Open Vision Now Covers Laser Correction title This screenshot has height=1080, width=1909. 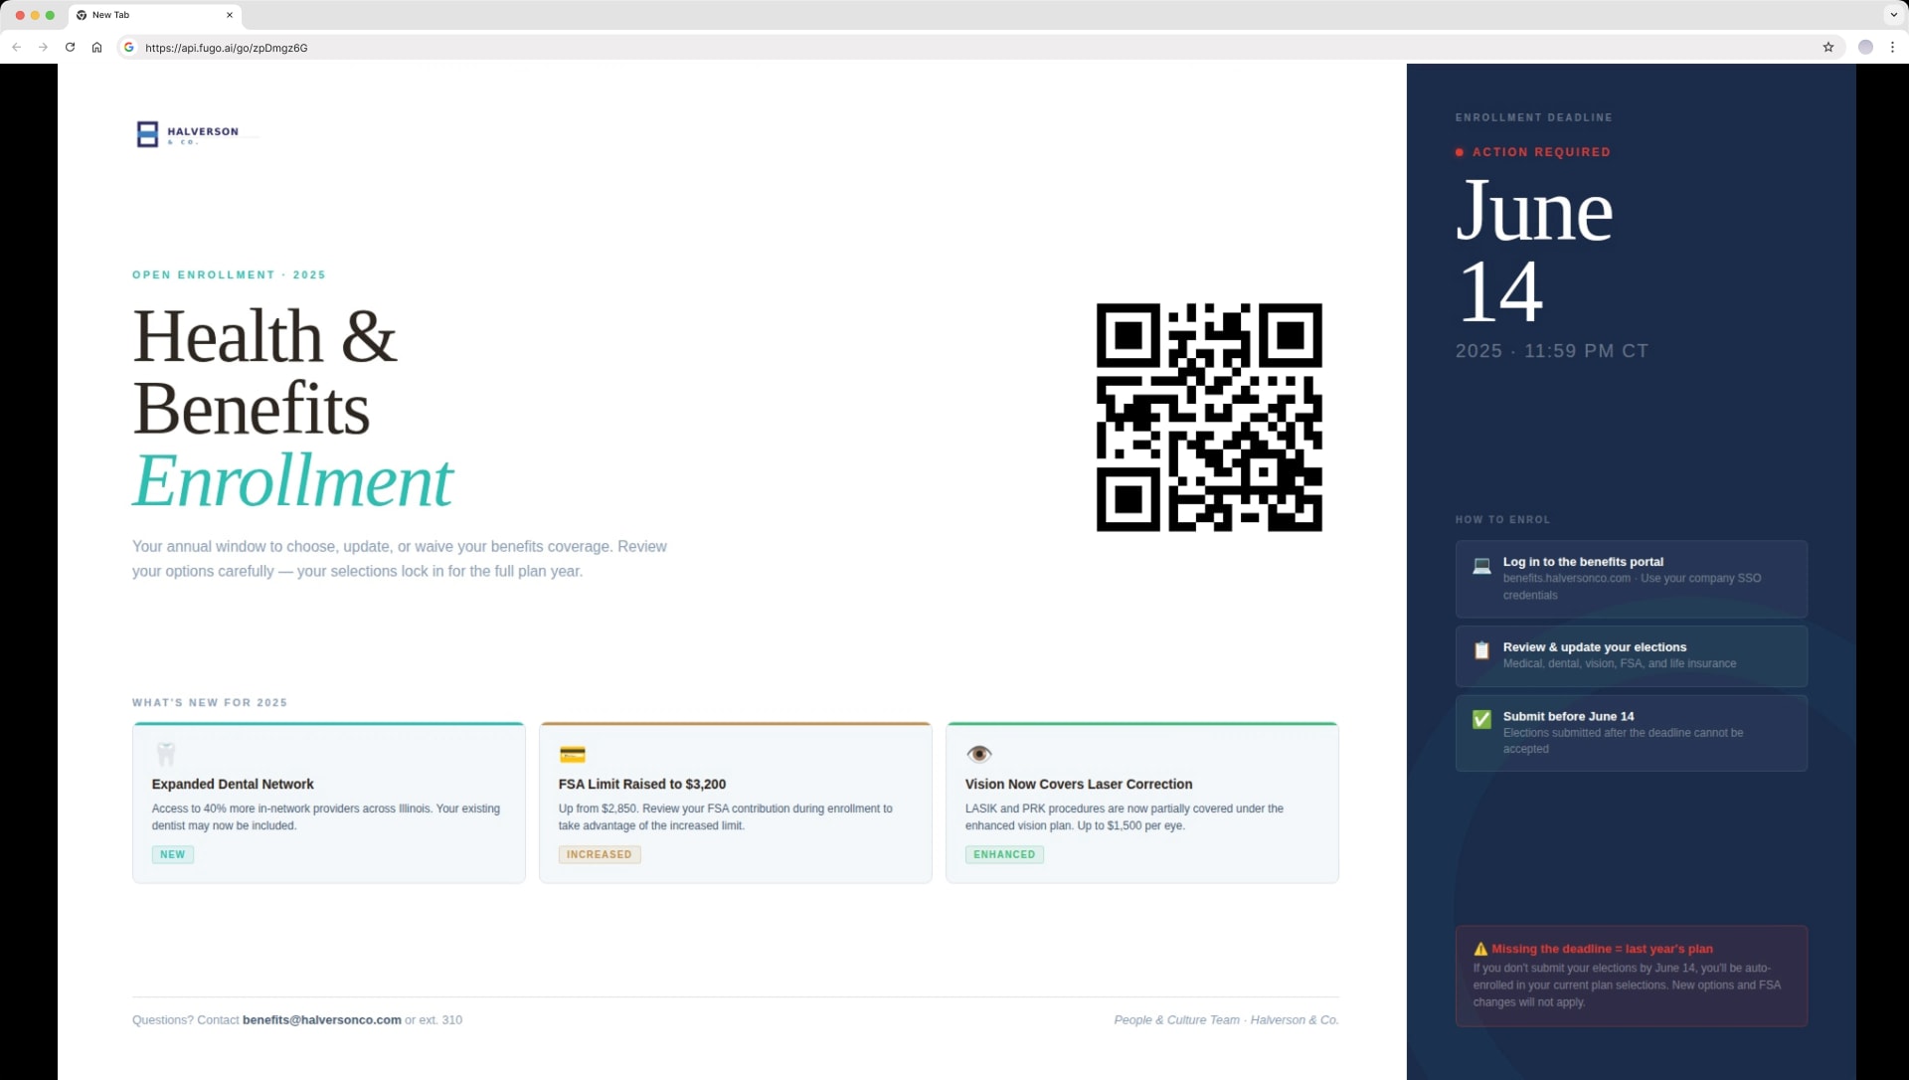[1079, 784]
